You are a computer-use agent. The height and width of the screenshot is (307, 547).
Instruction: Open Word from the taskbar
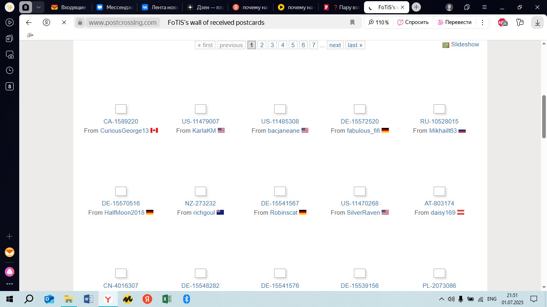(x=88, y=299)
